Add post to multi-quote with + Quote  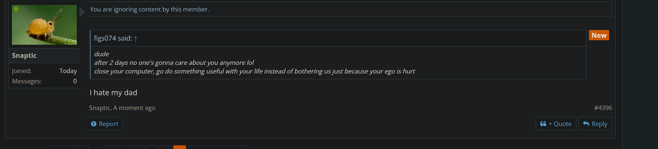(x=556, y=124)
